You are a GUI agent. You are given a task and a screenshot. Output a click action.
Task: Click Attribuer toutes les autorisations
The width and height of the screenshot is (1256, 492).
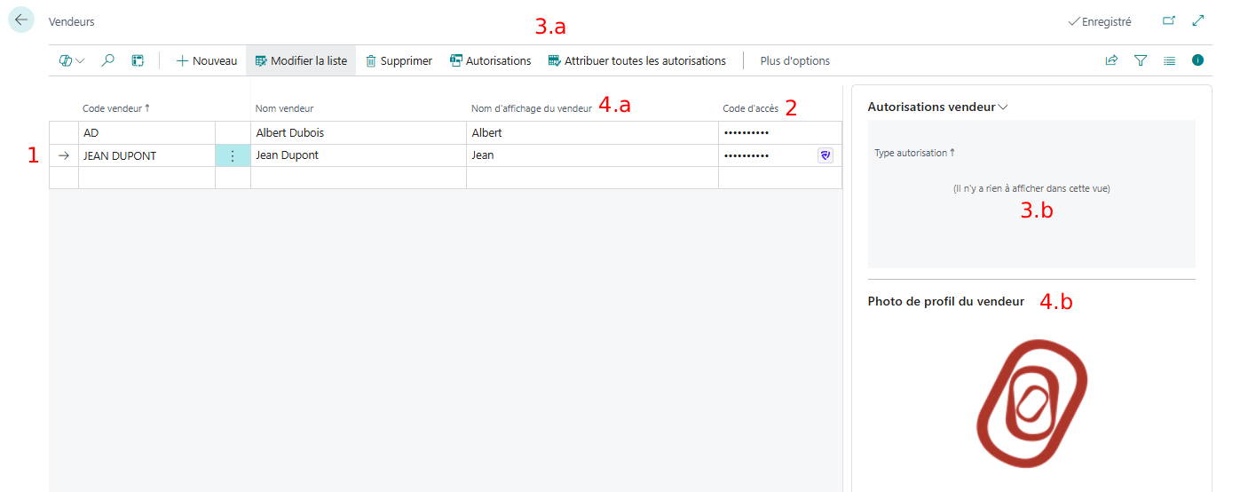tap(637, 60)
